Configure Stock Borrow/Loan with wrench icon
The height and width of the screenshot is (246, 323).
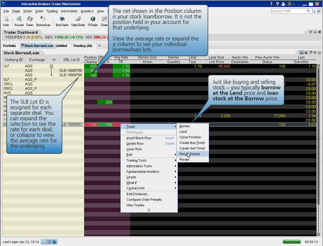click(x=315, y=53)
